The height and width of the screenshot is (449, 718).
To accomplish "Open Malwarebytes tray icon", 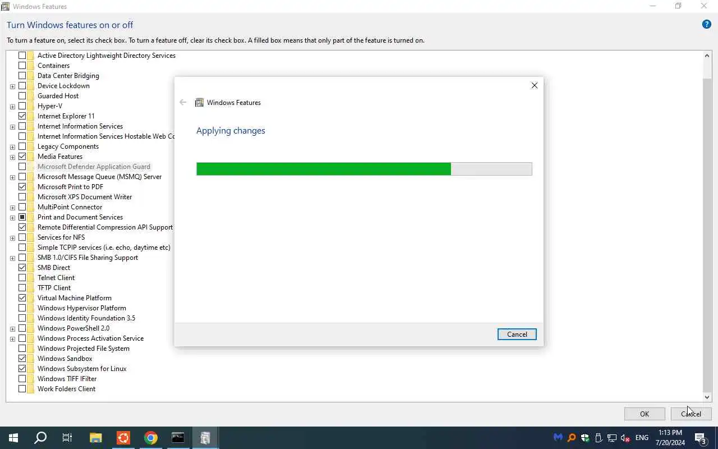I will coord(558,438).
